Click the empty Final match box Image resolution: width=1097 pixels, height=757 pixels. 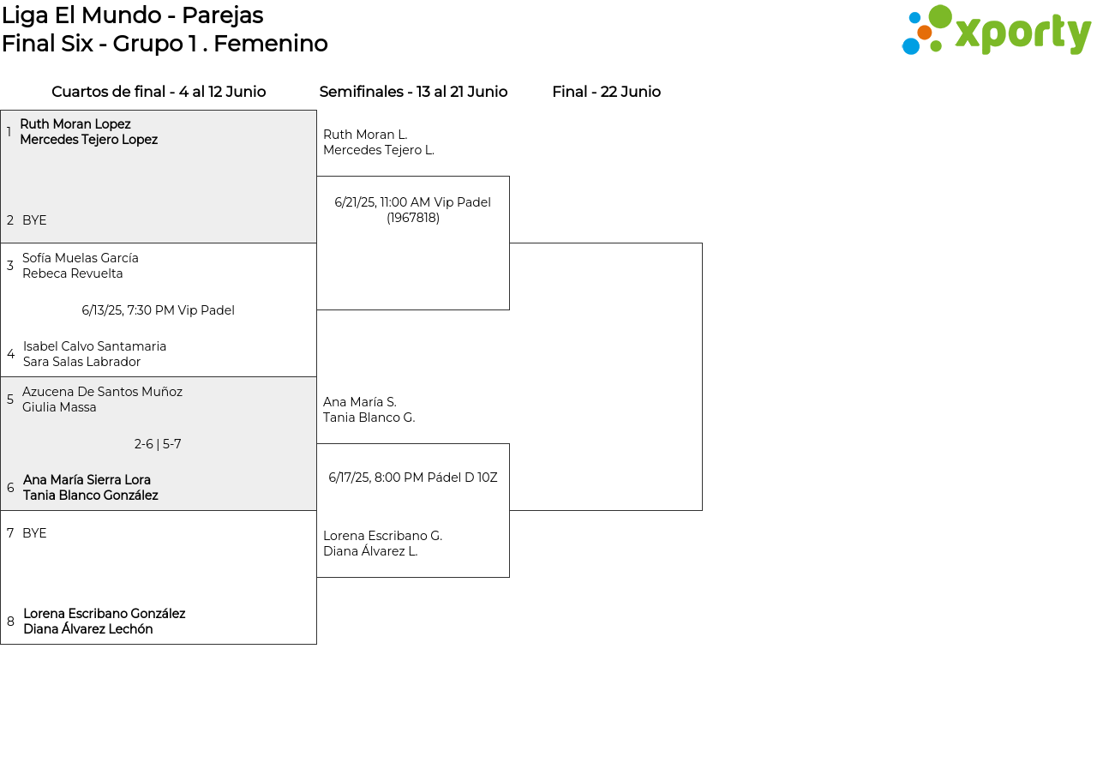coord(606,376)
